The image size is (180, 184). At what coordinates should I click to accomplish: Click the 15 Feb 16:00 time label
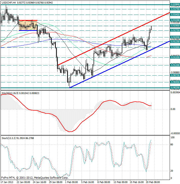[137, 182]
